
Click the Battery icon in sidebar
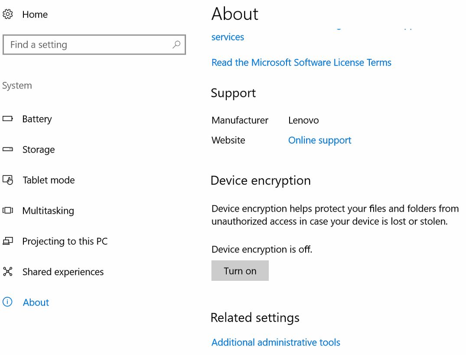pos(7,118)
